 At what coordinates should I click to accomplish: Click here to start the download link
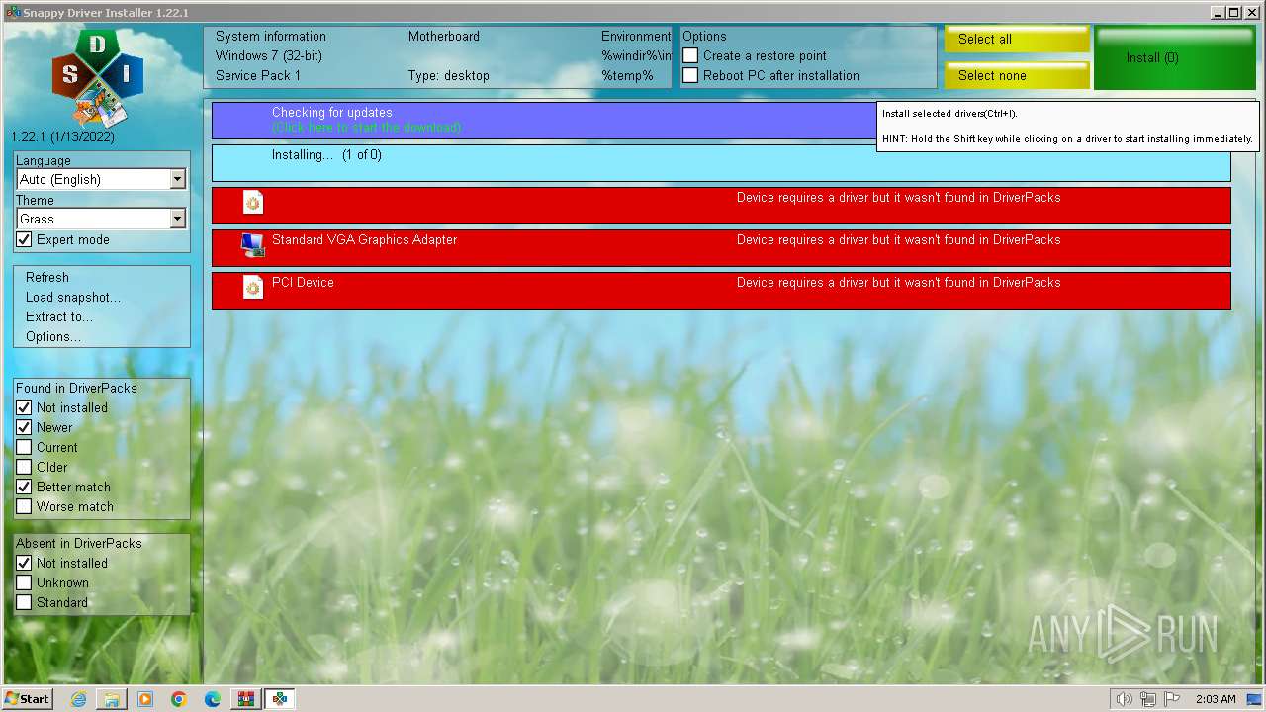tap(367, 128)
